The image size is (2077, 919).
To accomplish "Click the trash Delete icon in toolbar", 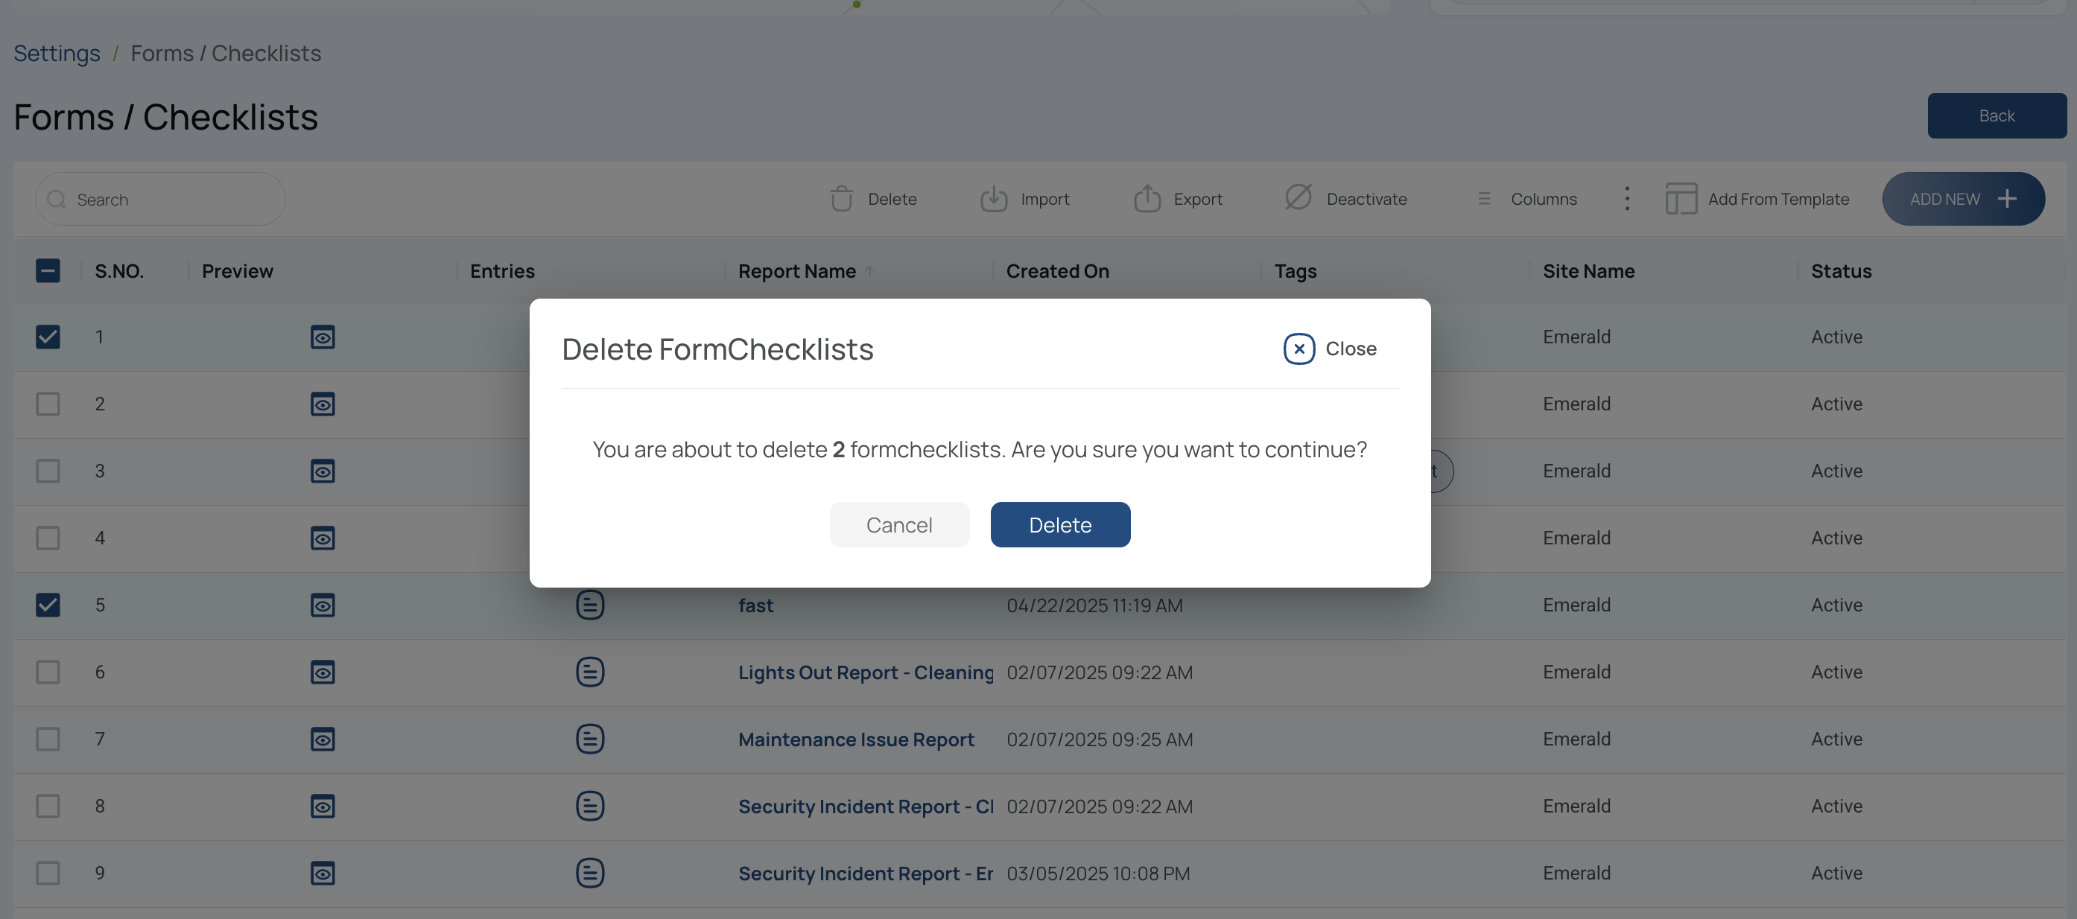I will tap(841, 198).
